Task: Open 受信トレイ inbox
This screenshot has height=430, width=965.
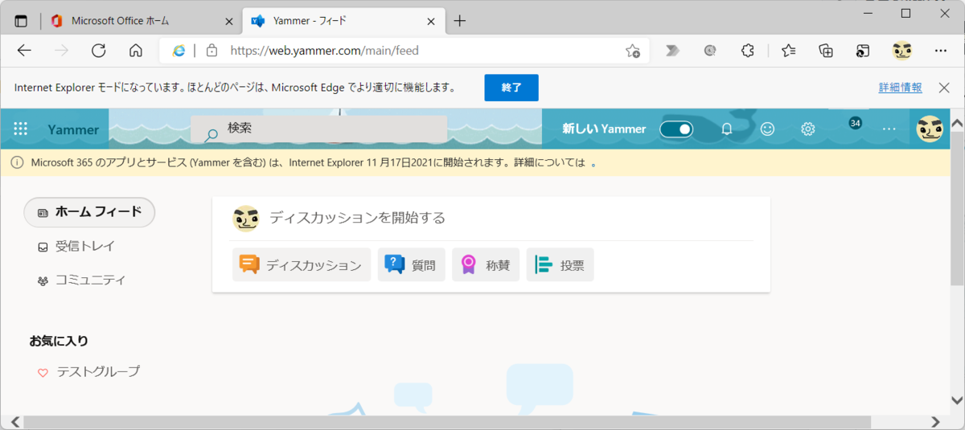Action: click(x=76, y=247)
